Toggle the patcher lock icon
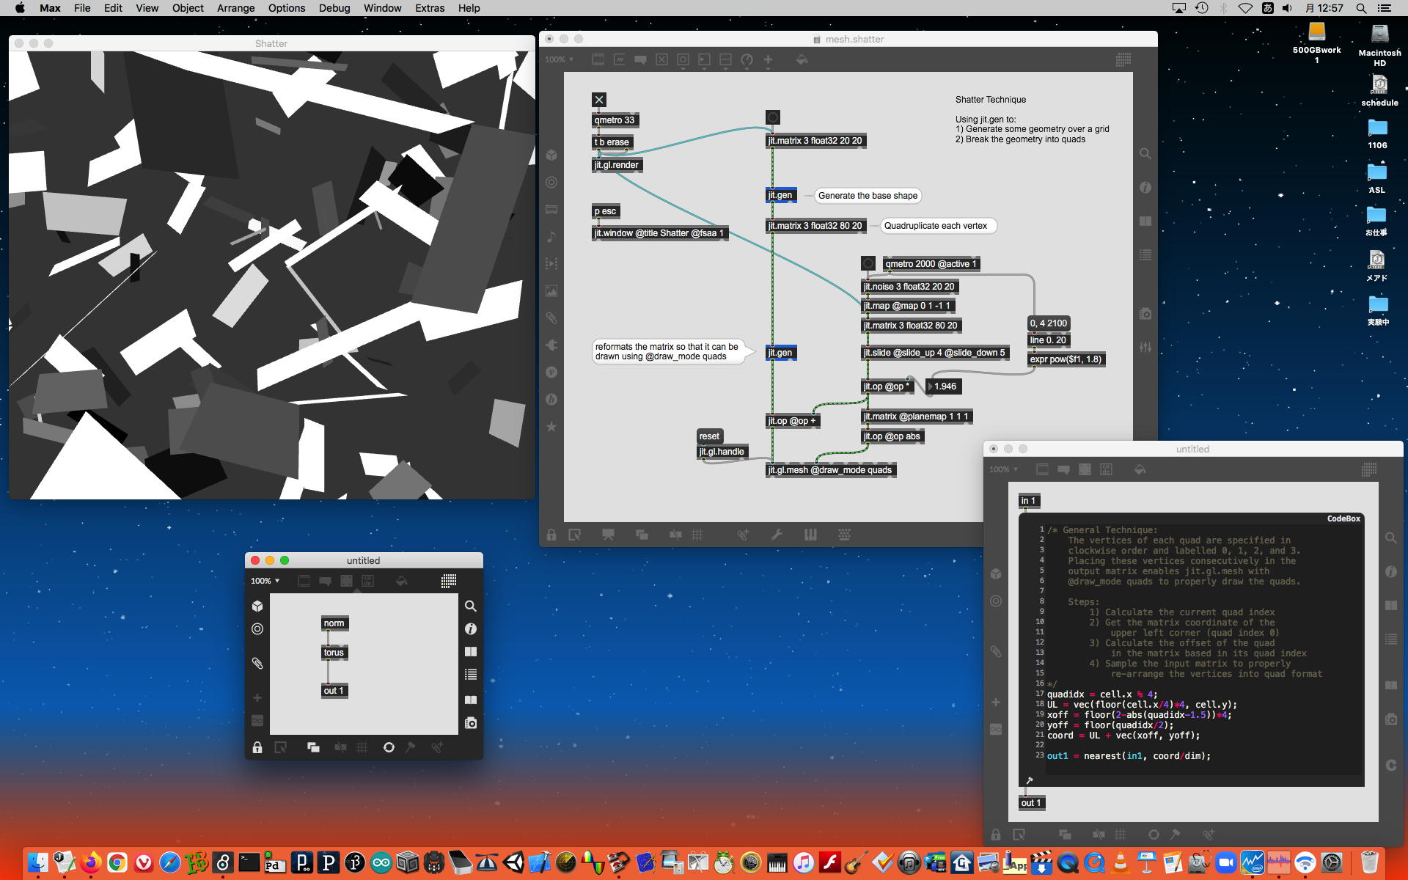Screen dimensions: 1408x880 coord(257,747)
